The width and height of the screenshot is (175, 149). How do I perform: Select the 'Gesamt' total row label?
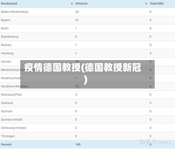pyautogui.click(x=6, y=144)
